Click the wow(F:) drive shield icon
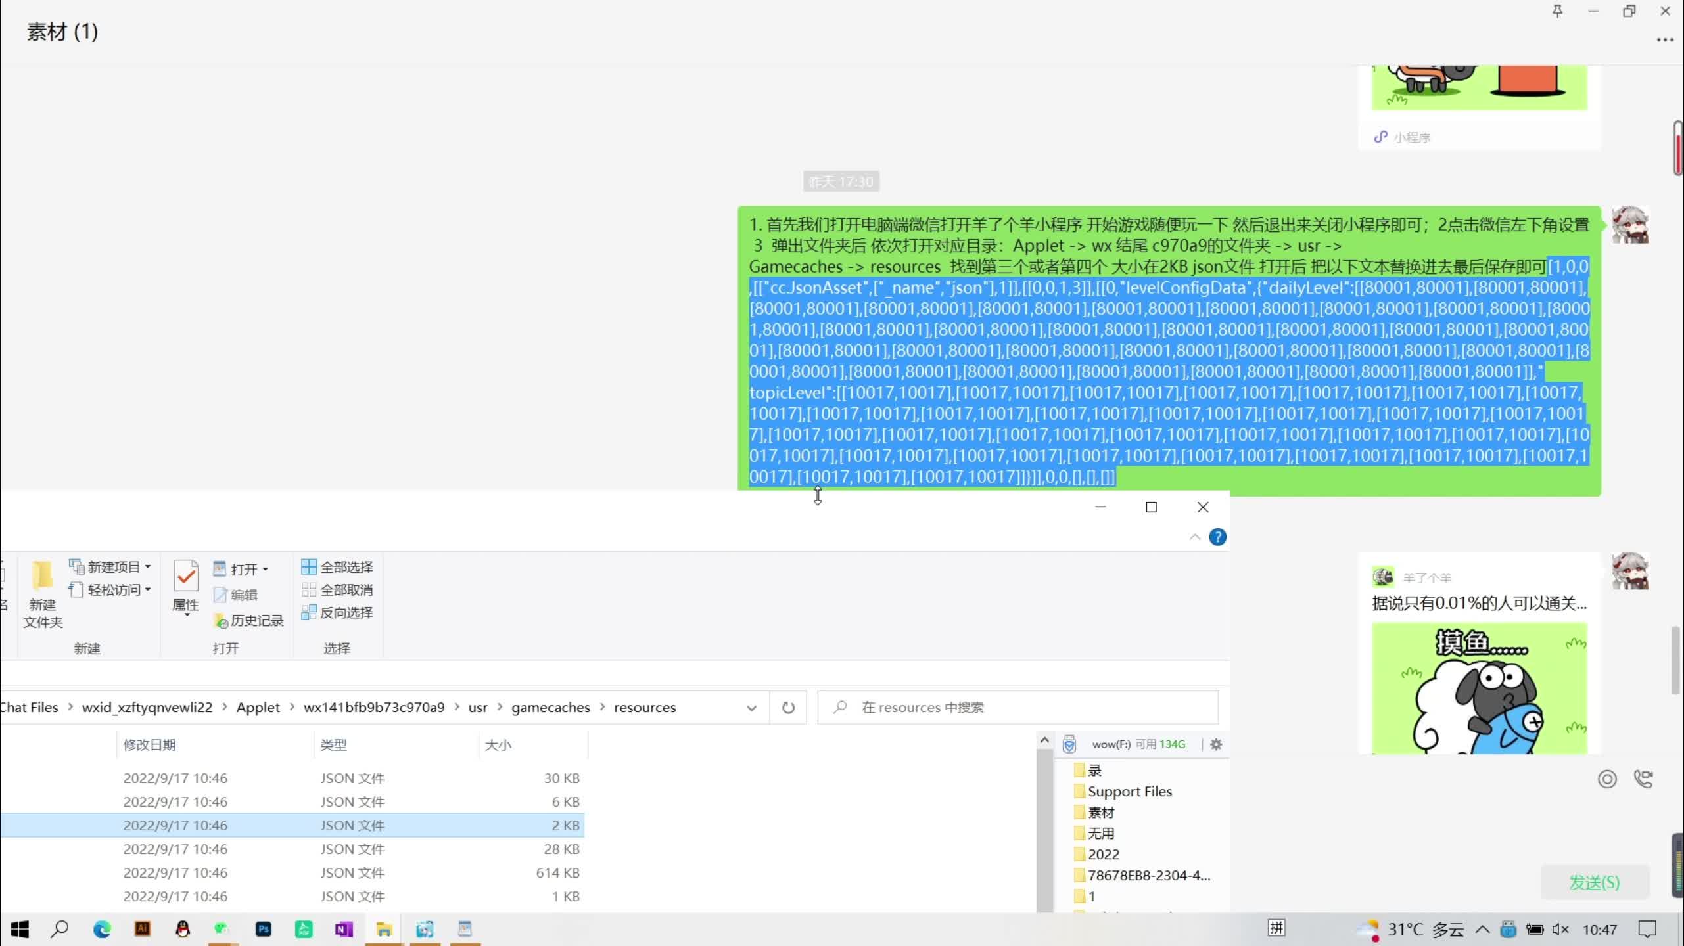 [1069, 744]
